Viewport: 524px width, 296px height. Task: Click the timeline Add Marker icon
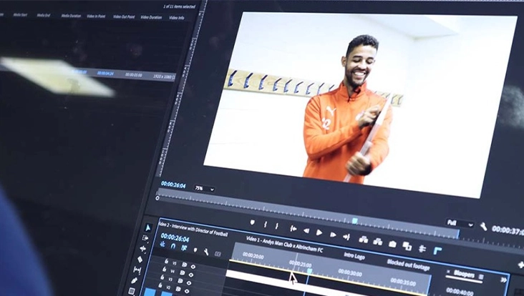195,250
